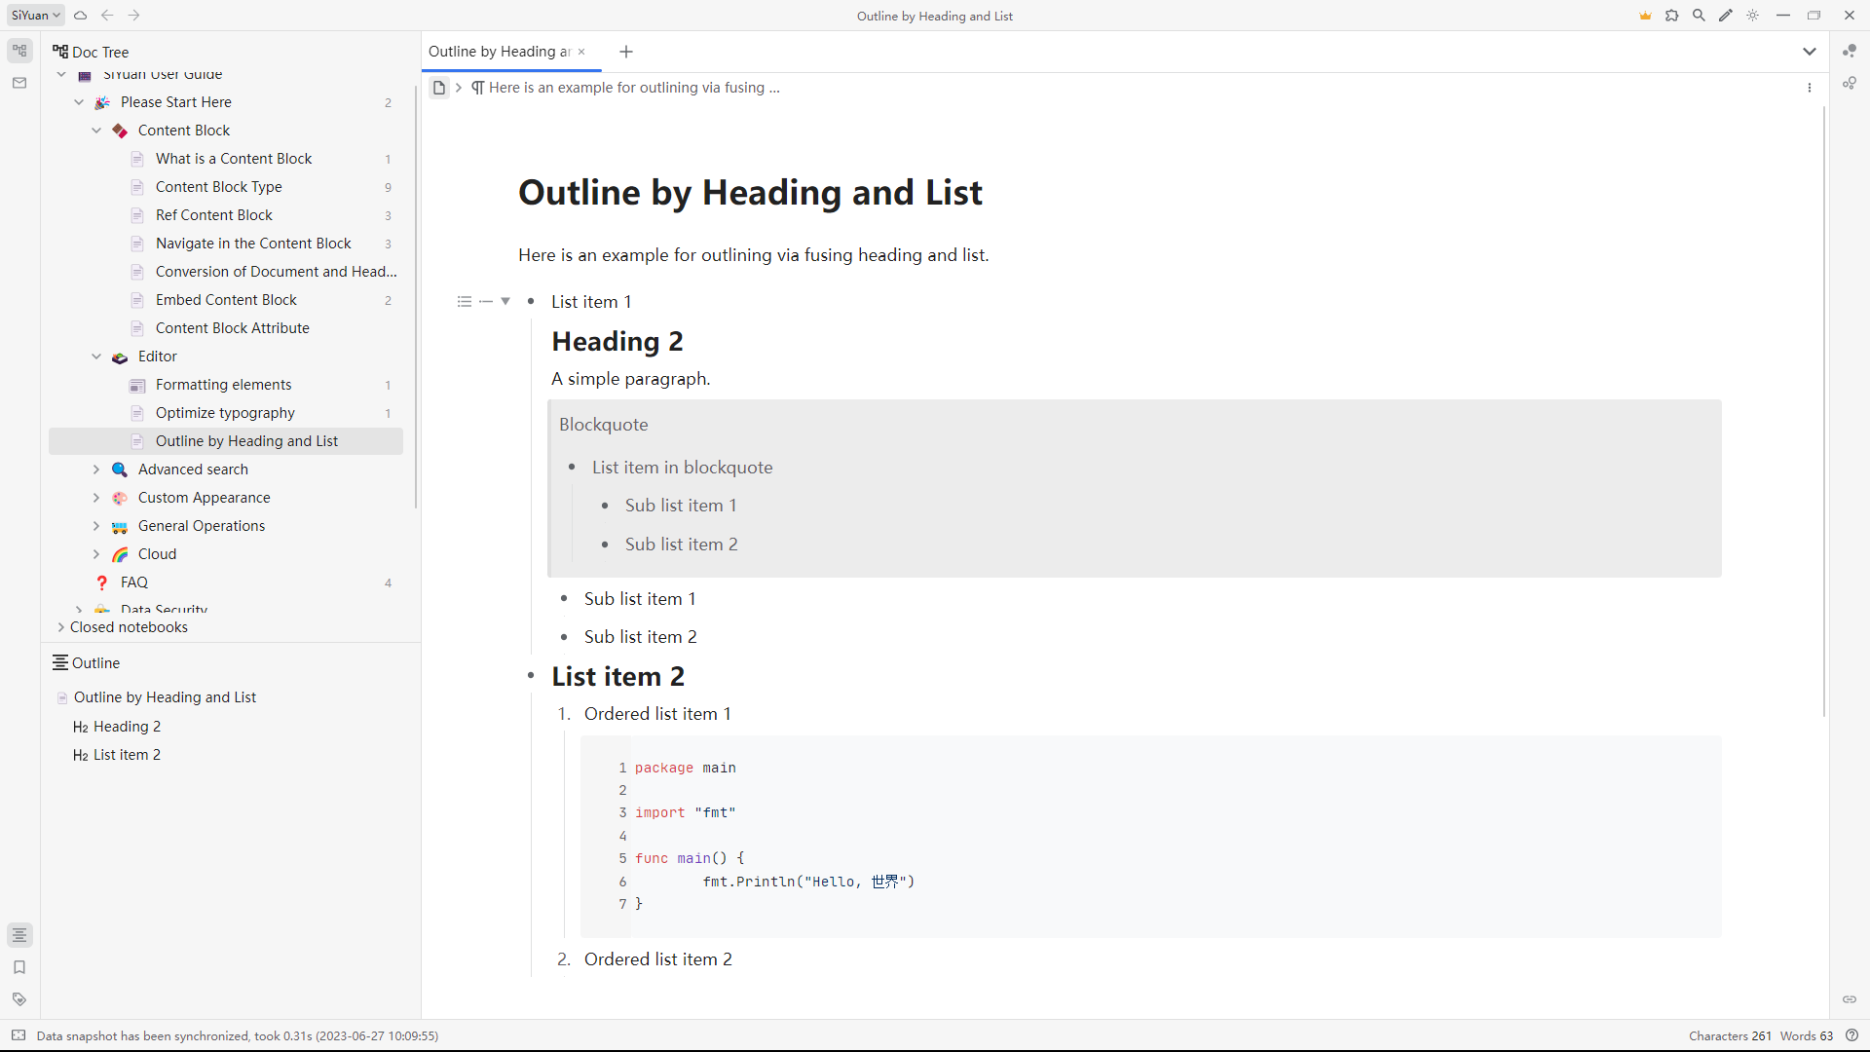Toggle light/dark appearance sun icon
1870x1052 pixels.
(x=1753, y=16)
